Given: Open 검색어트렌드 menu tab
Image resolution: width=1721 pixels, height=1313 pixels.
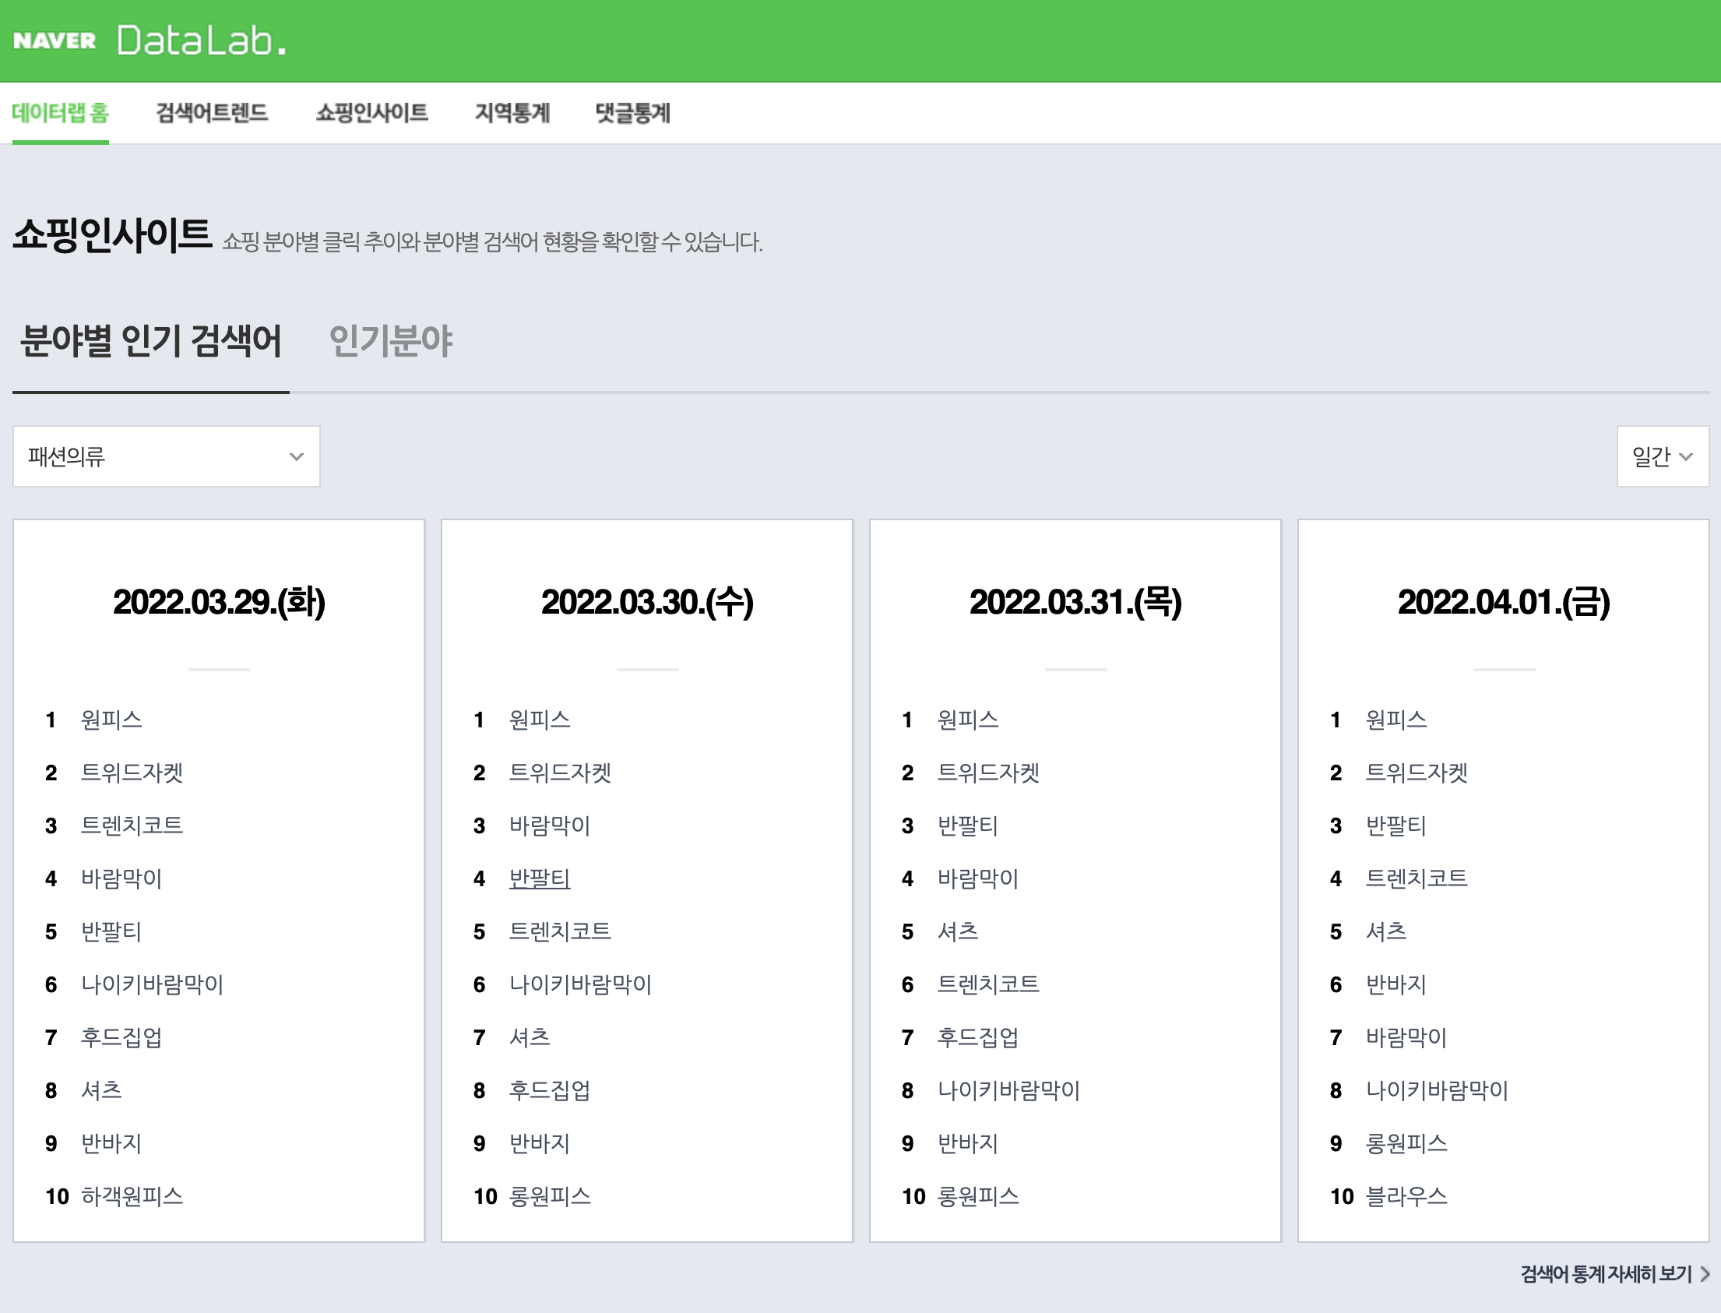Looking at the screenshot, I should click(x=212, y=113).
